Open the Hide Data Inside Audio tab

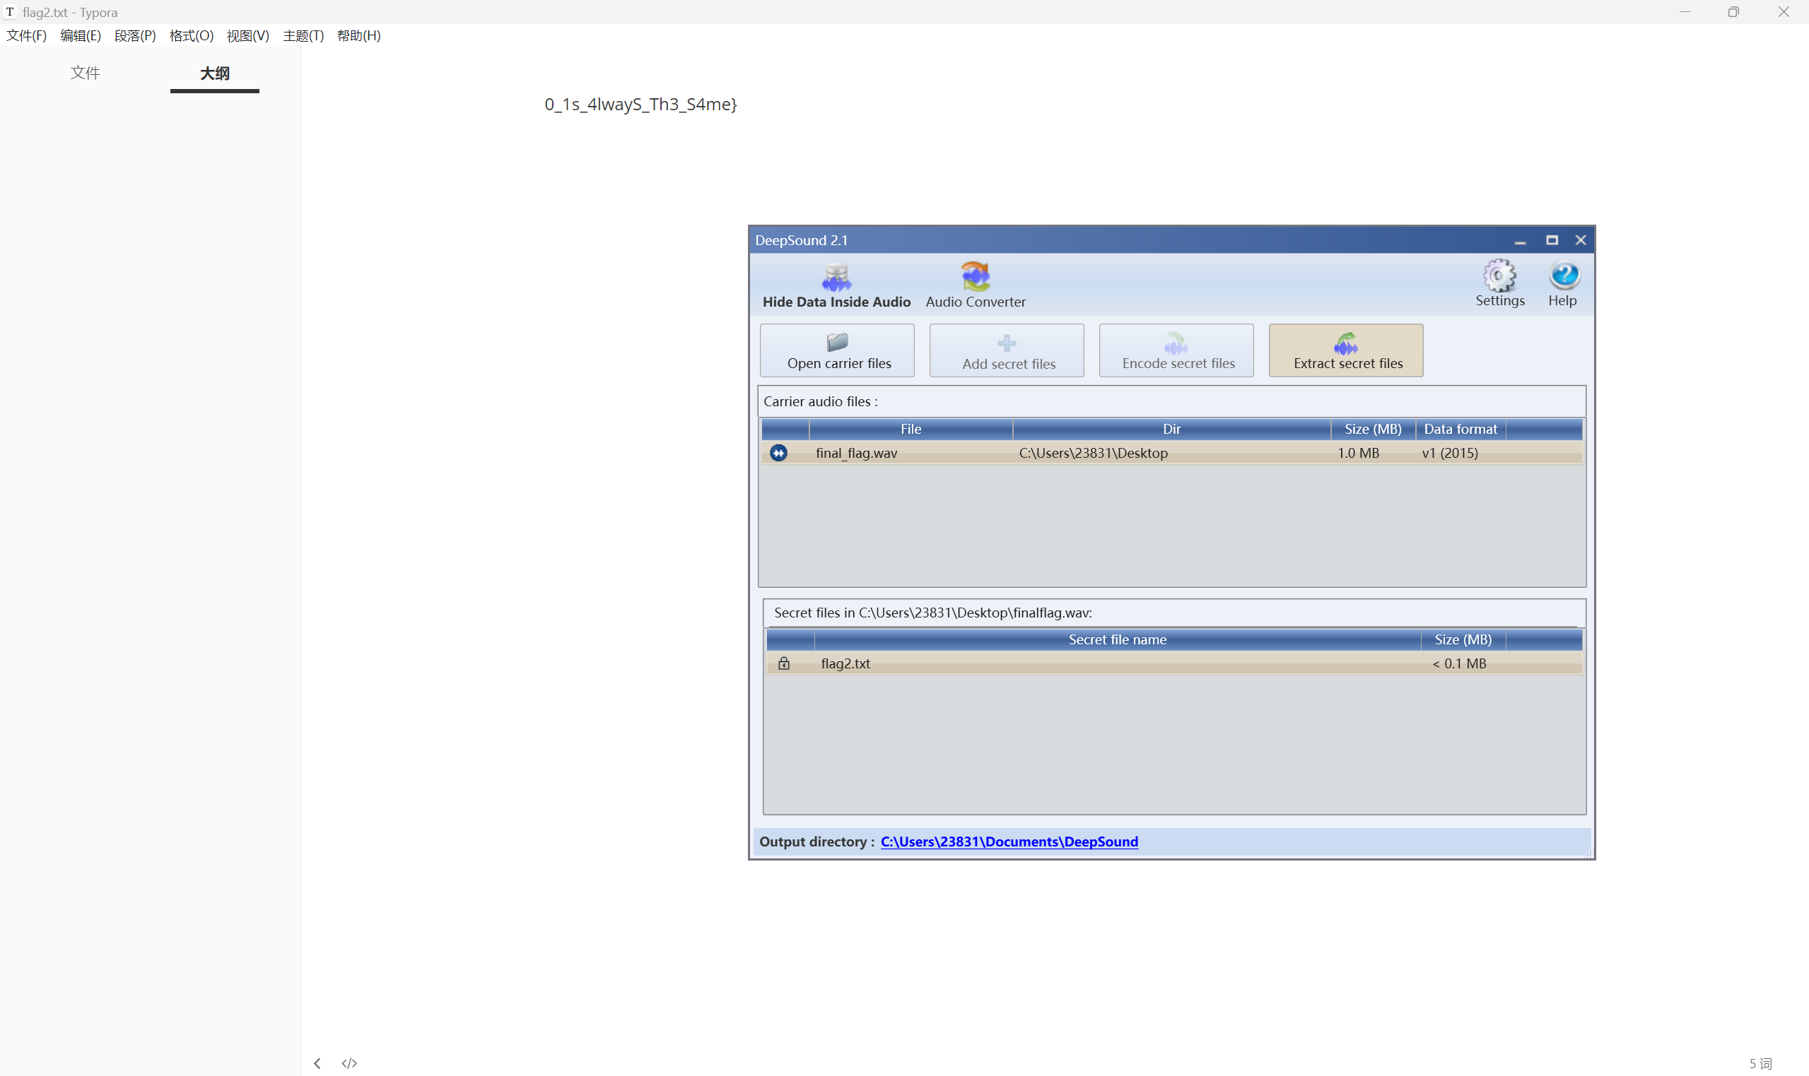[836, 285]
